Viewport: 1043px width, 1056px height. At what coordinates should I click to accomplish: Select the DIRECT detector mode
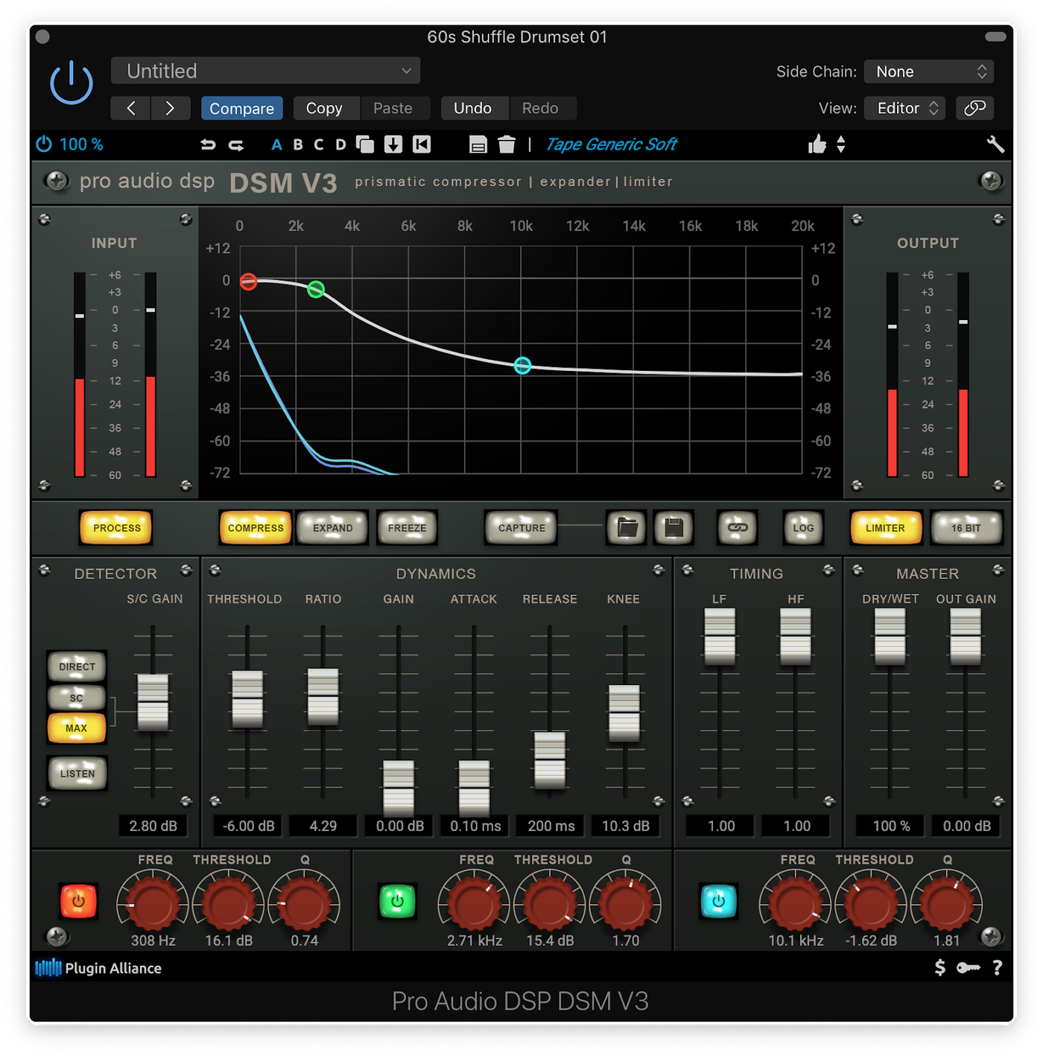point(77,667)
